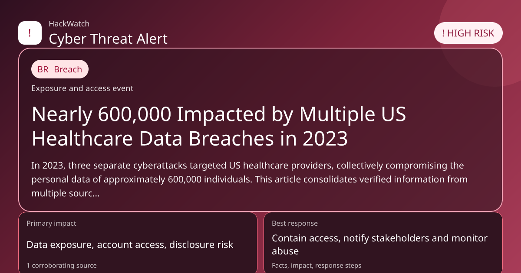This screenshot has height=273, width=521.
Task: Select the HIGH RISK badge
Action: click(x=468, y=33)
